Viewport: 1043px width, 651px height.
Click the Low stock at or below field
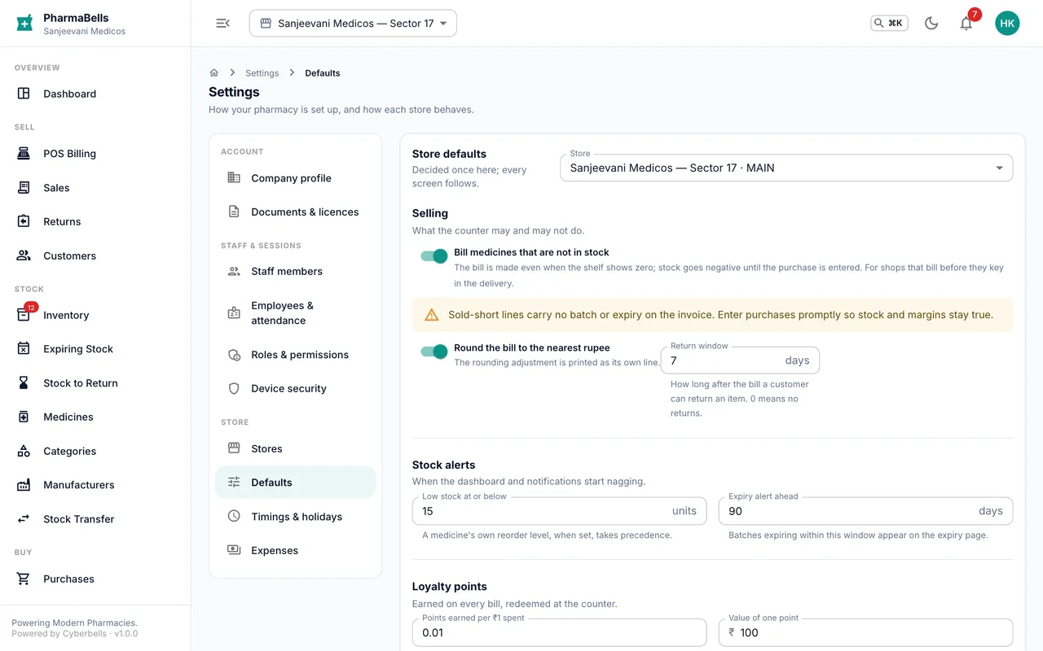click(x=559, y=511)
